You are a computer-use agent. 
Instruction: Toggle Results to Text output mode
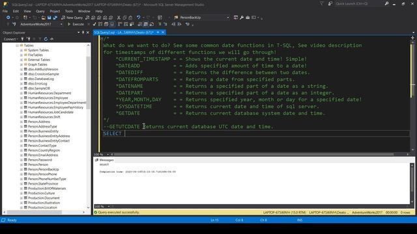[140, 24]
